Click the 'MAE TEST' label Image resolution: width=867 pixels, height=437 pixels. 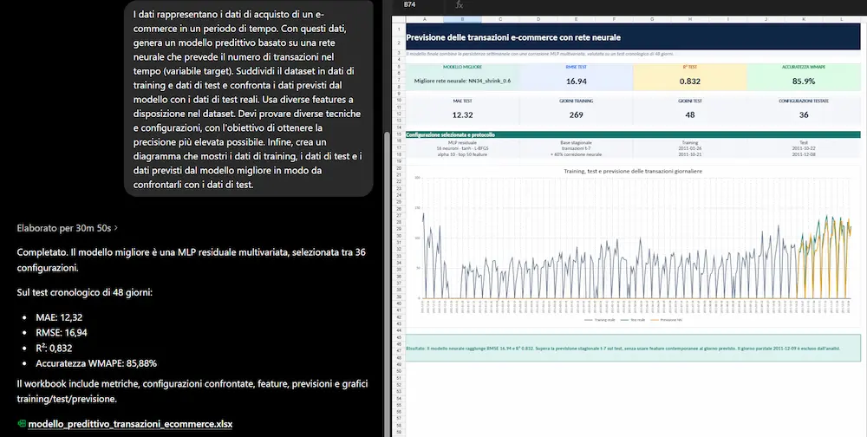coord(462,101)
